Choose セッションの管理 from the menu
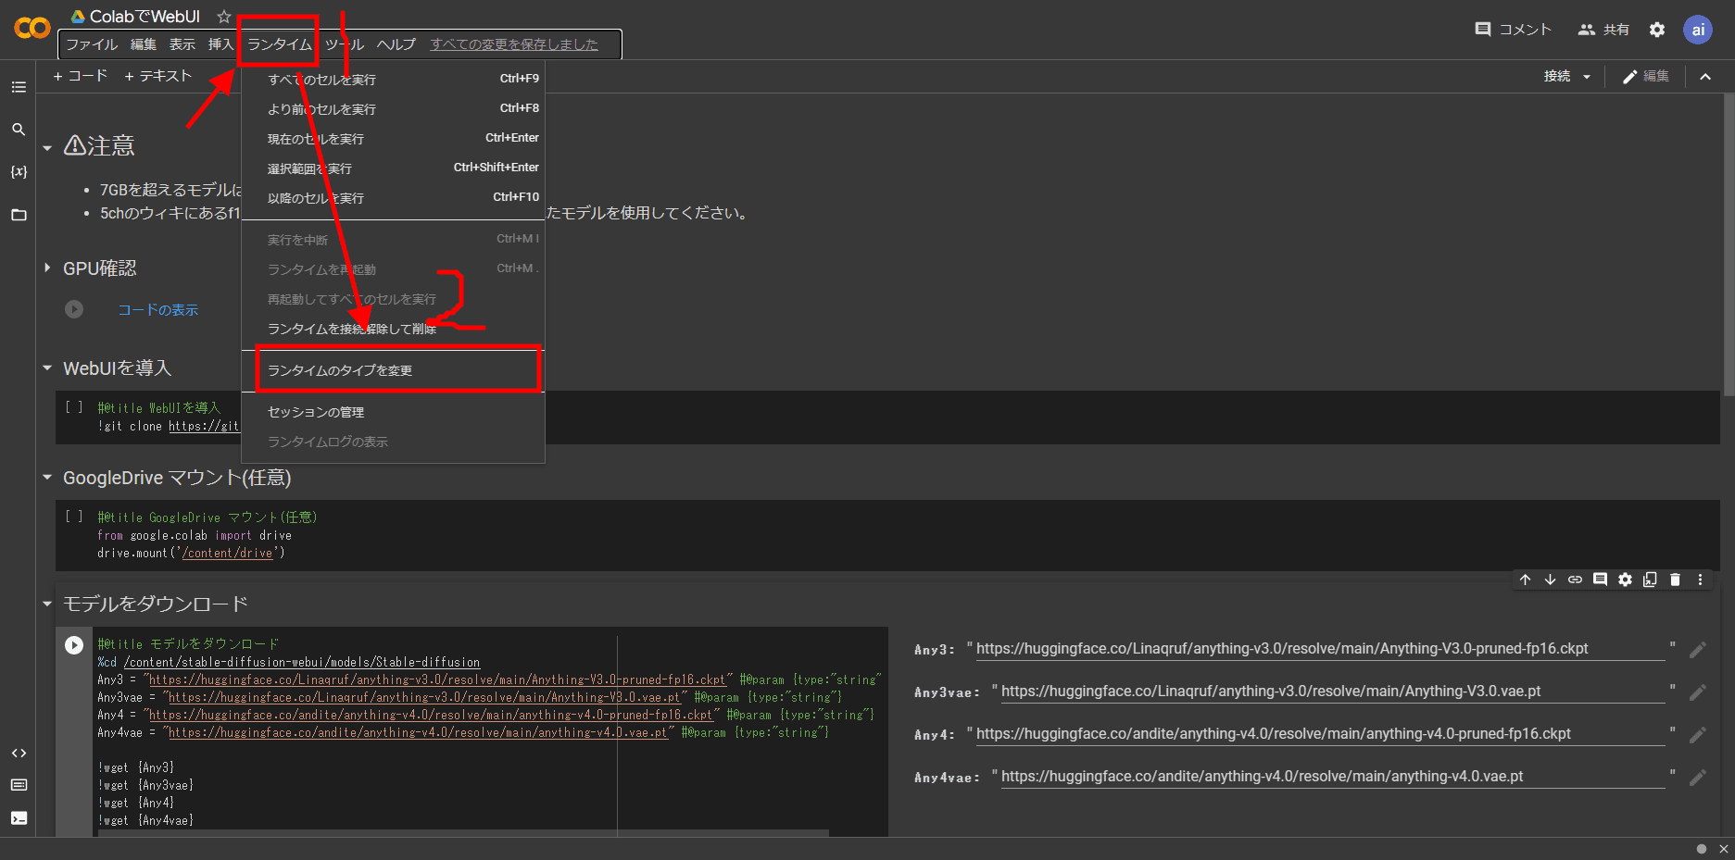Image resolution: width=1735 pixels, height=860 pixels. (316, 412)
